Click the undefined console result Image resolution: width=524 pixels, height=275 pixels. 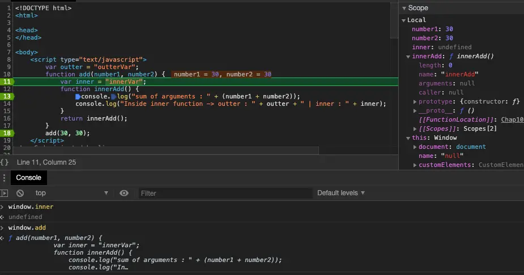pos(25,217)
